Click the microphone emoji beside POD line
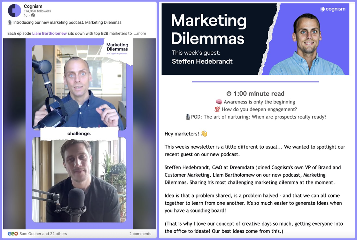This screenshot has width=357, height=240. tap(188, 117)
